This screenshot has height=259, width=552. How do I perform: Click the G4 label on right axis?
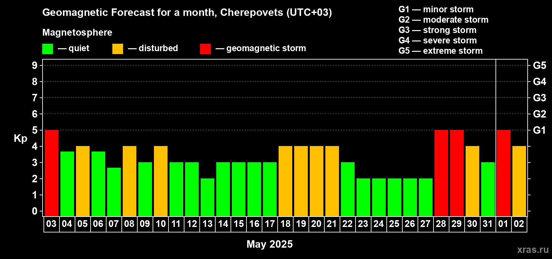[x=539, y=82]
